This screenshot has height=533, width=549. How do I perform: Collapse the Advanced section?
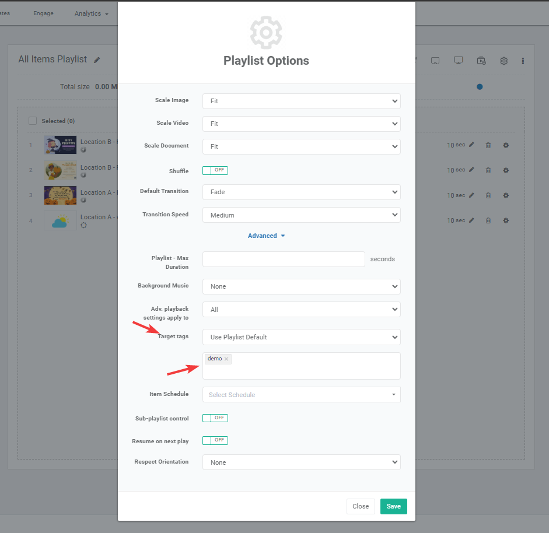point(266,236)
